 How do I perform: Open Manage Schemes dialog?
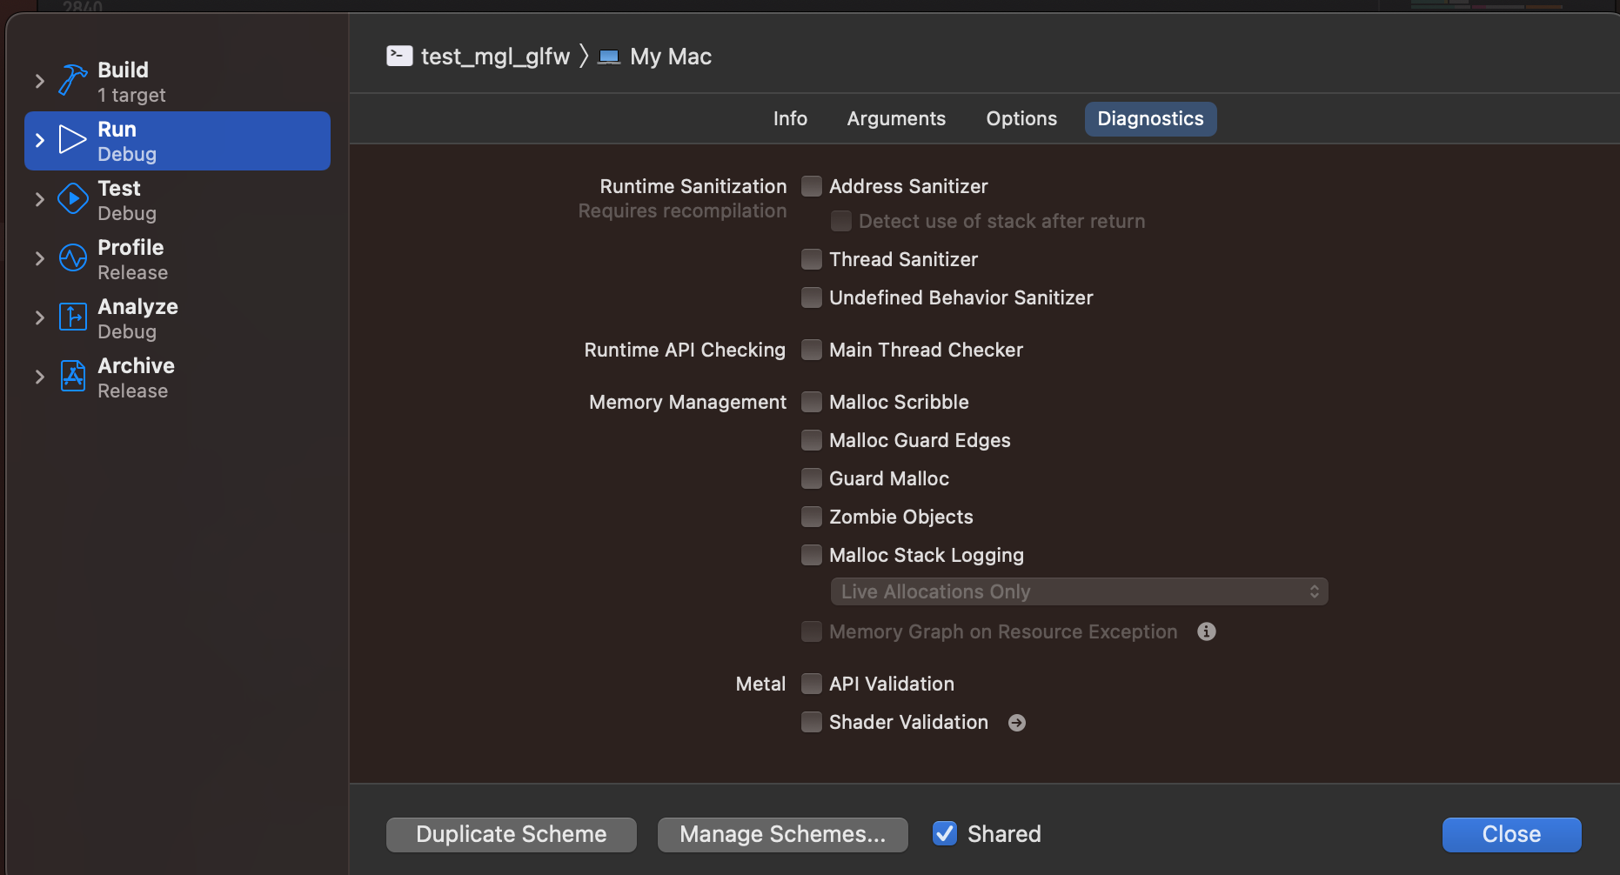[781, 833]
